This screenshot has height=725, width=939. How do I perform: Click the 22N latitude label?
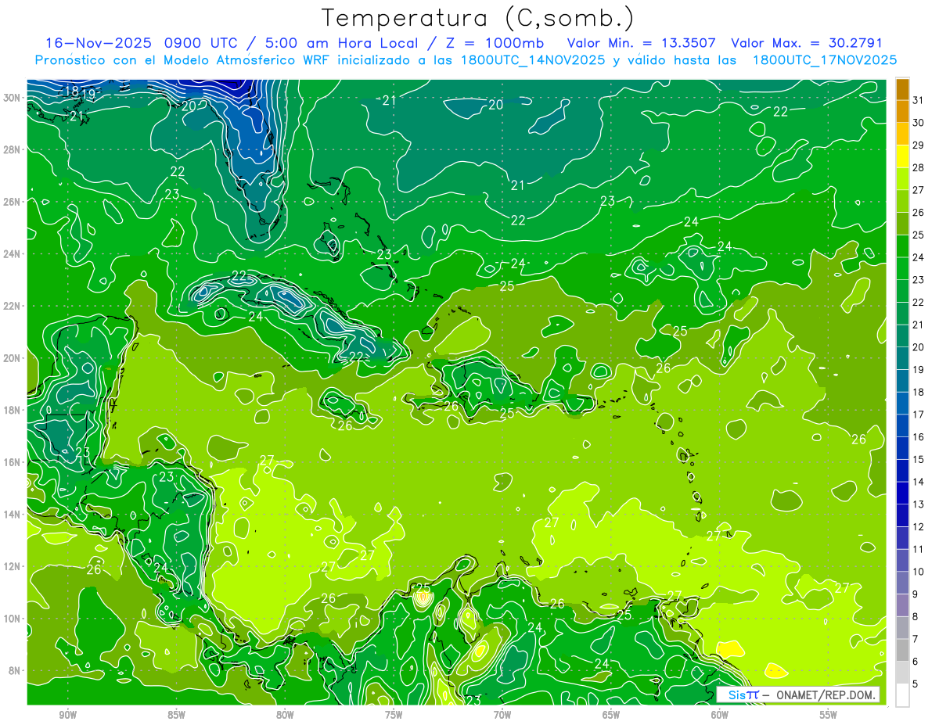(x=13, y=306)
